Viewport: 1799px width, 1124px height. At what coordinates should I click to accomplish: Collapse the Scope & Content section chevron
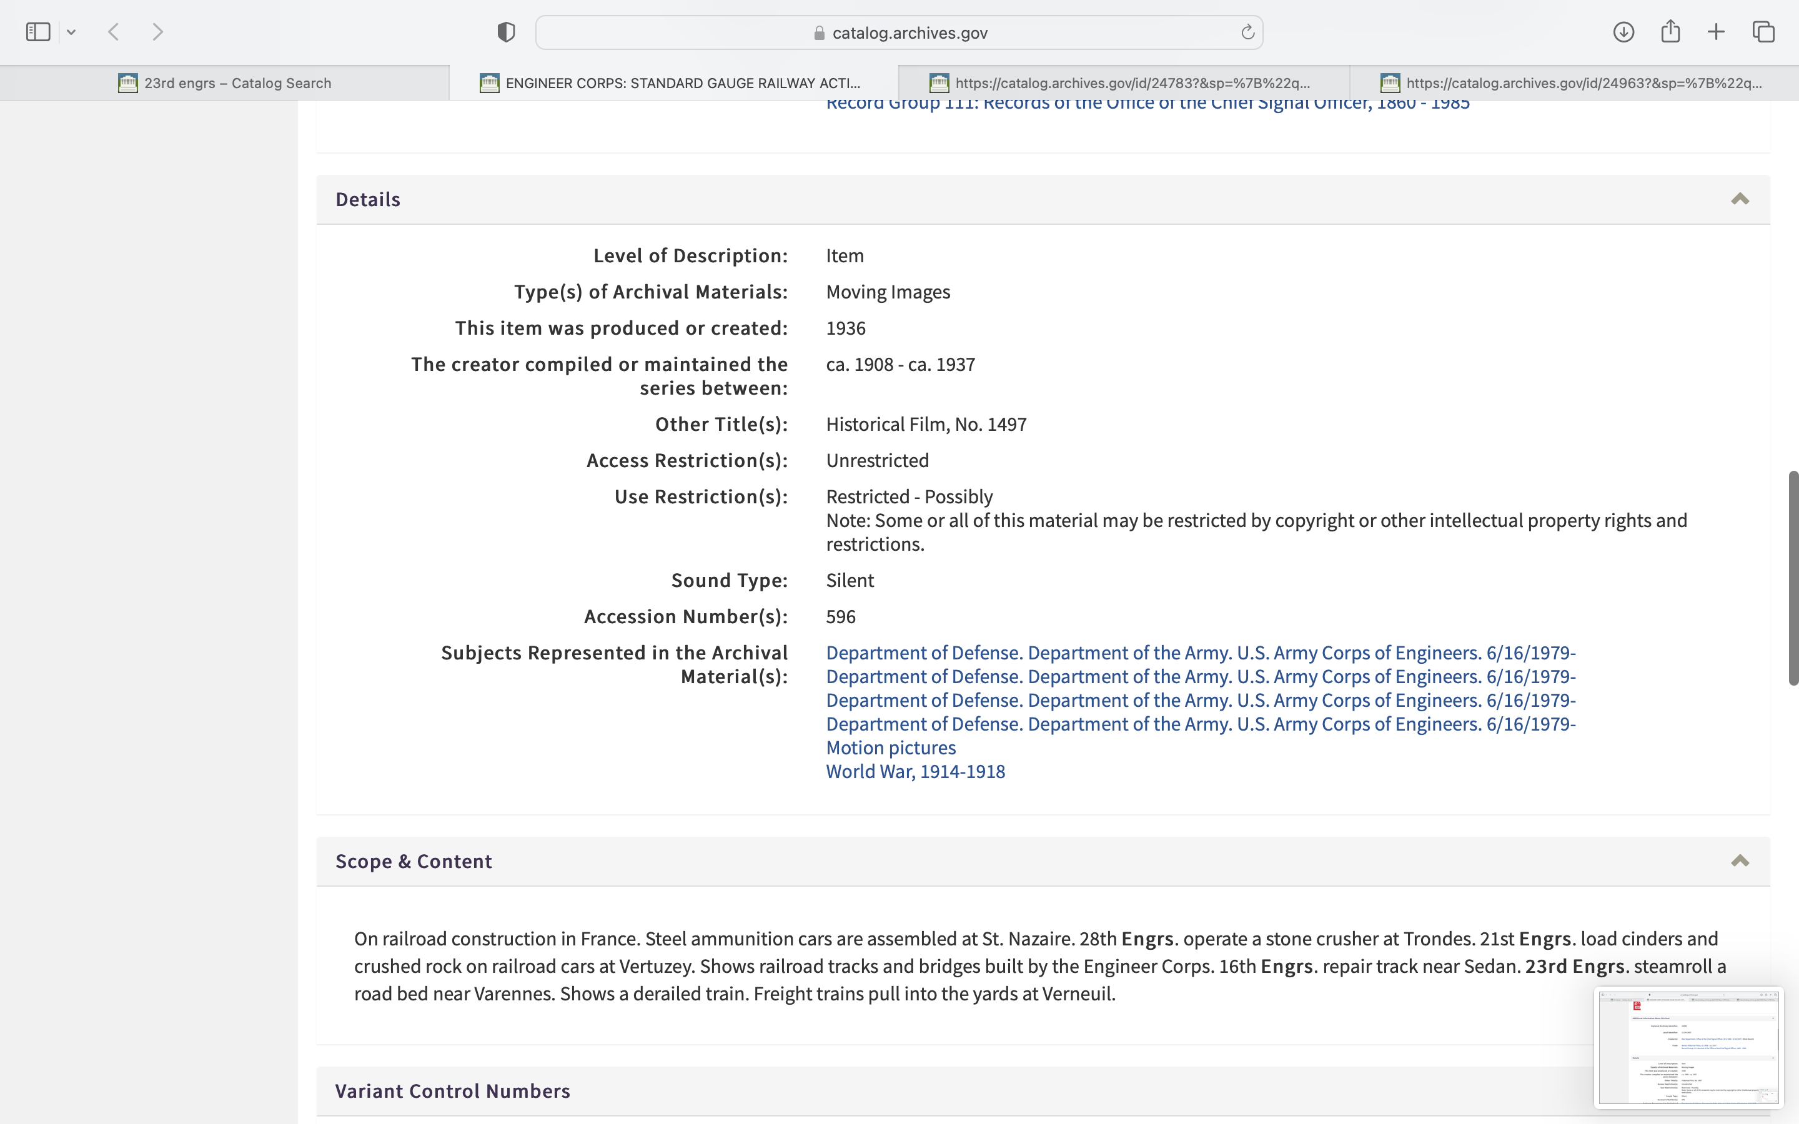pos(1740,861)
